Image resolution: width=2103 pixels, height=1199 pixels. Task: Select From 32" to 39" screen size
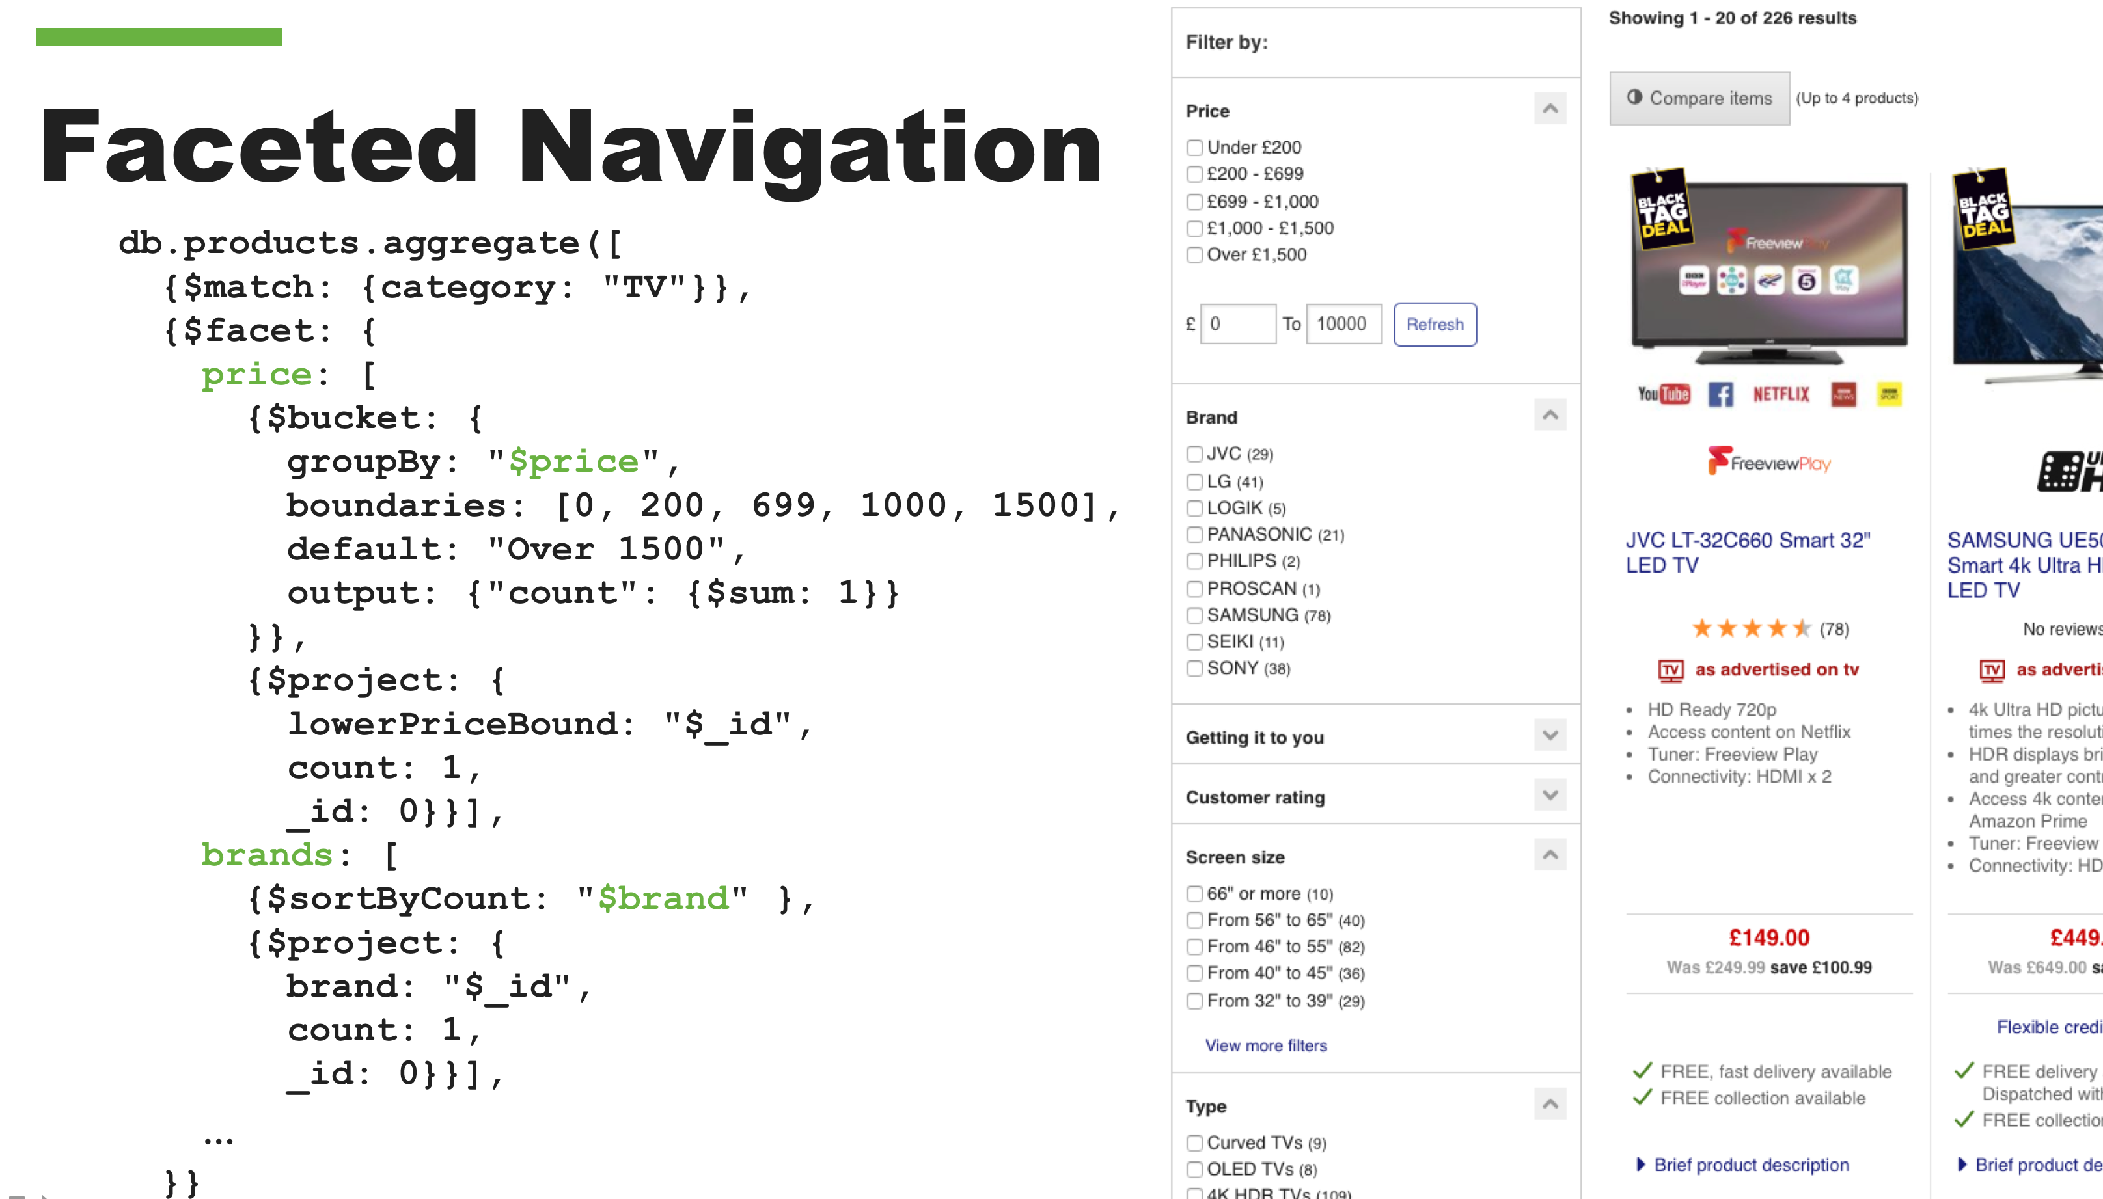[1194, 1001]
